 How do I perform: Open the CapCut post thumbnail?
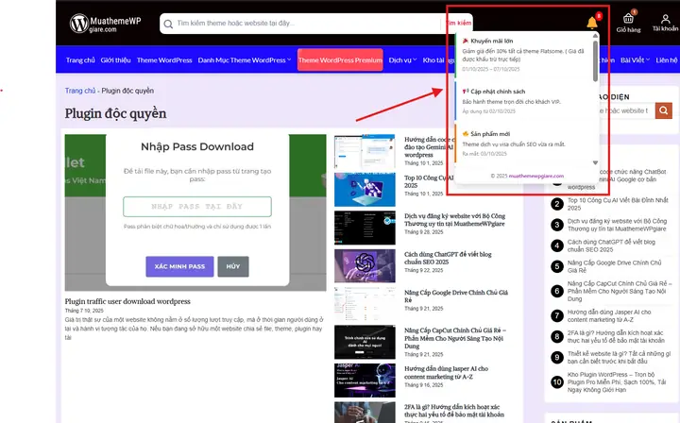pyautogui.click(x=365, y=342)
